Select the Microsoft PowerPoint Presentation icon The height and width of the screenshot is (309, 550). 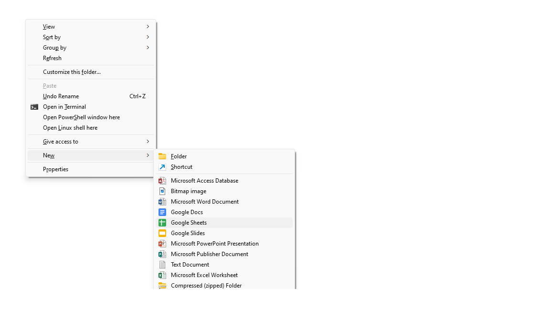[x=162, y=243]
